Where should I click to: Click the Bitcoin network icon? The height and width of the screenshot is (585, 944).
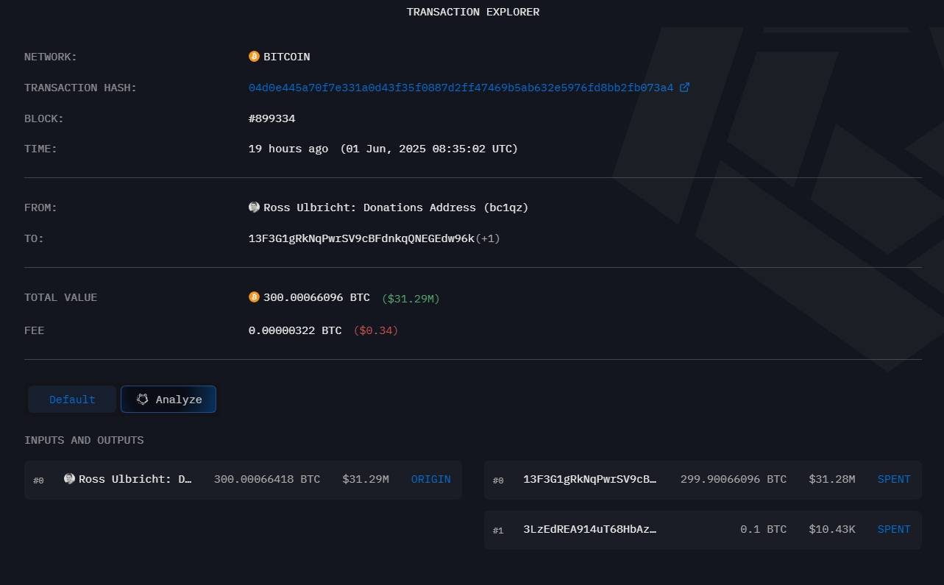(254, 57)
